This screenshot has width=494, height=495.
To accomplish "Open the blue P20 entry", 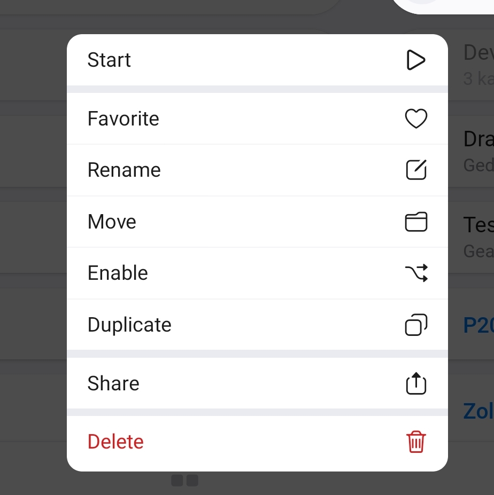I will pos(480,324).
